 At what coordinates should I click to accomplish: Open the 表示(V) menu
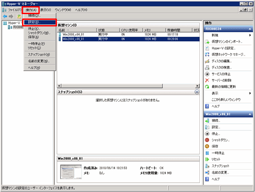45,10
